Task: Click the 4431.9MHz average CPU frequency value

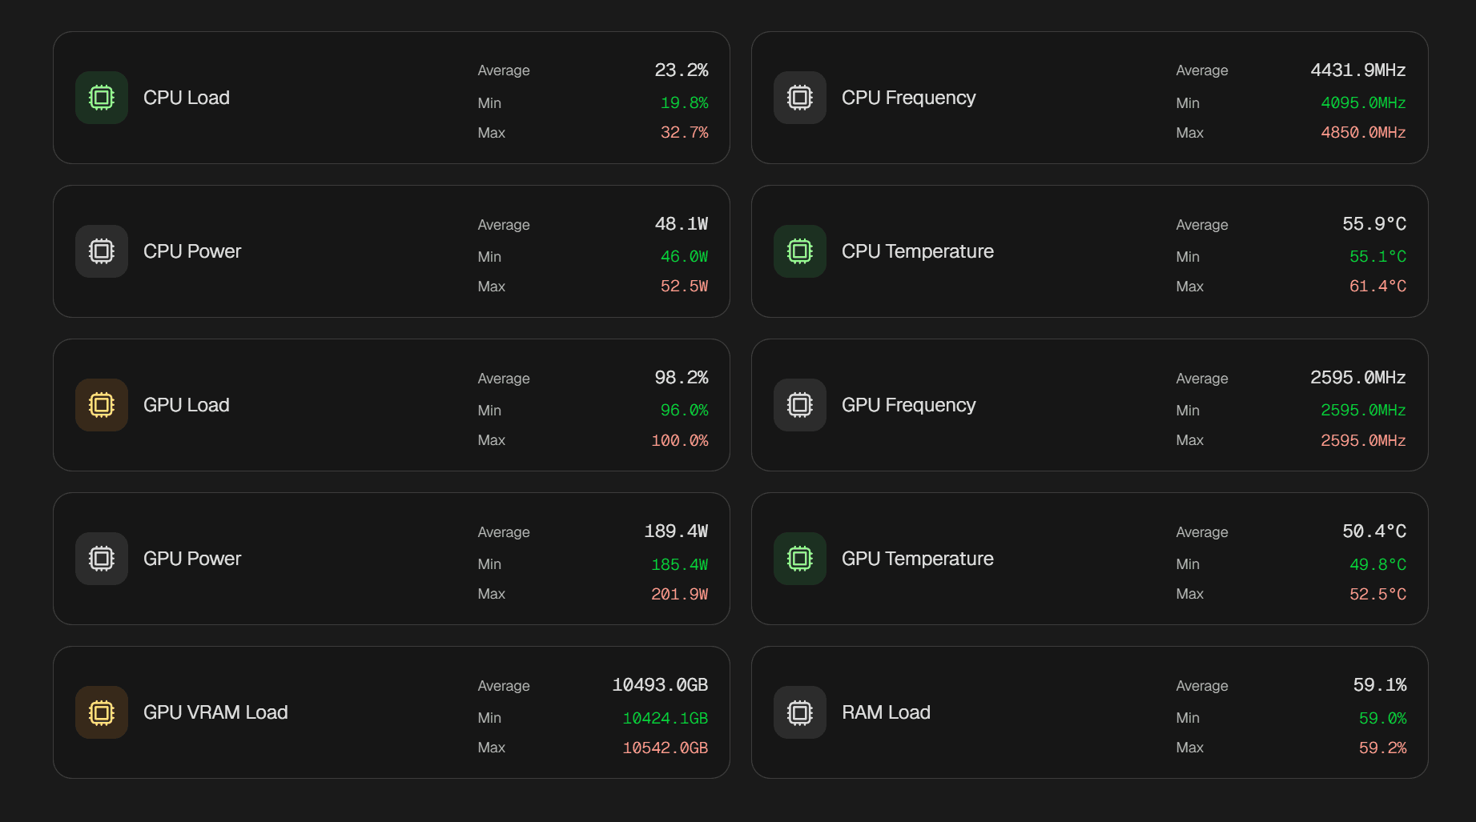Action: tap(1357, 70)
